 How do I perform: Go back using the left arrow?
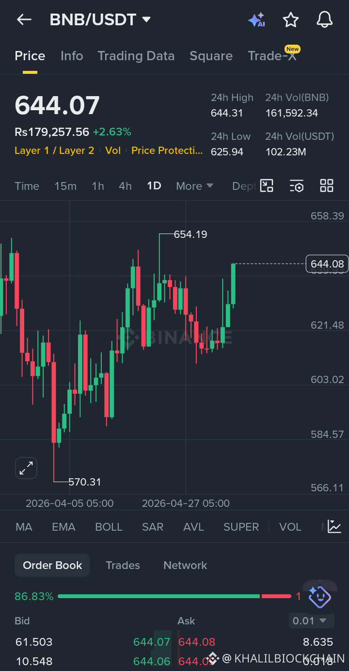24,19
